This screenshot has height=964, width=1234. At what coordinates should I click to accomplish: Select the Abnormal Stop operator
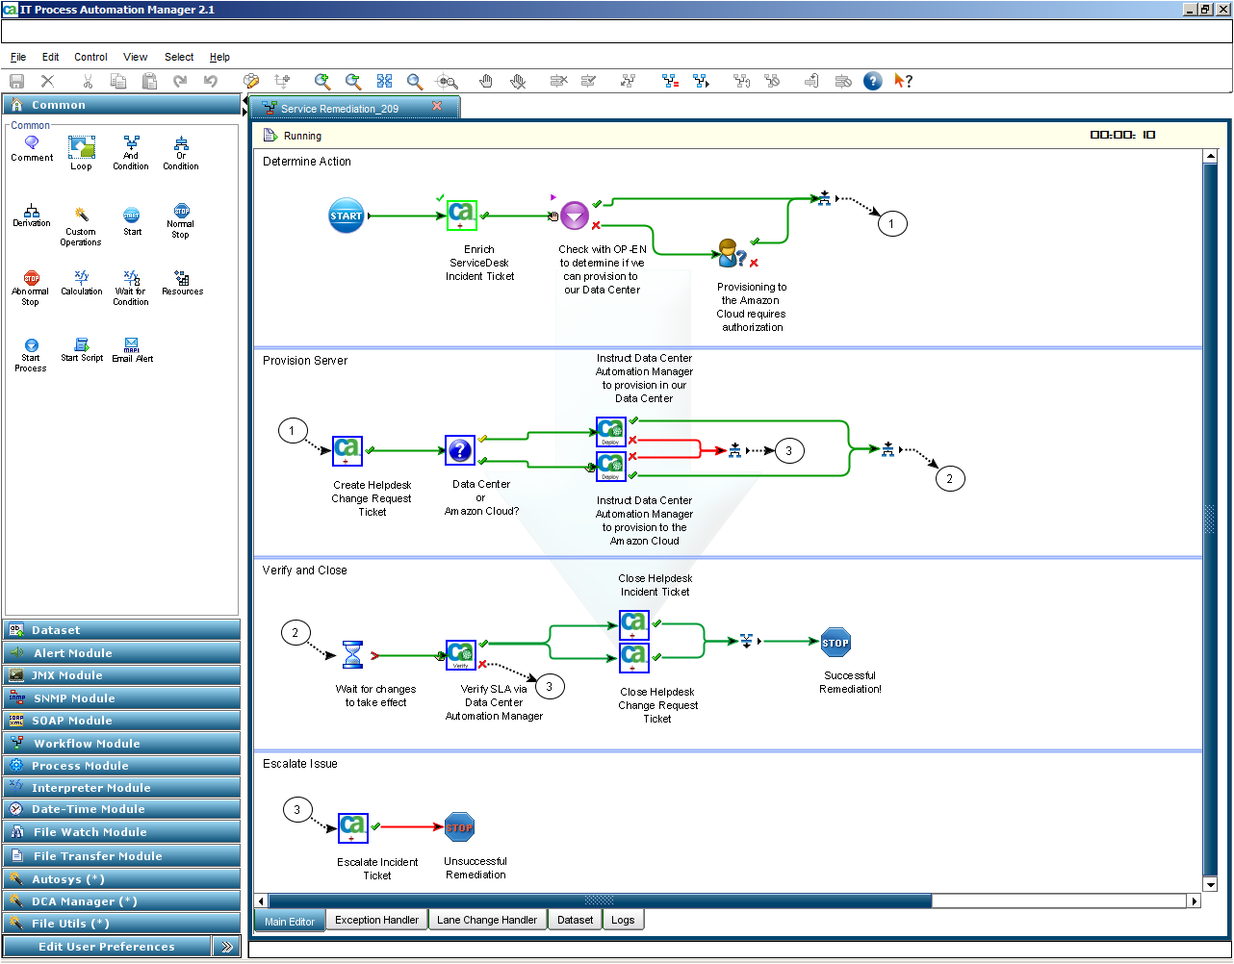coord(31,289)
